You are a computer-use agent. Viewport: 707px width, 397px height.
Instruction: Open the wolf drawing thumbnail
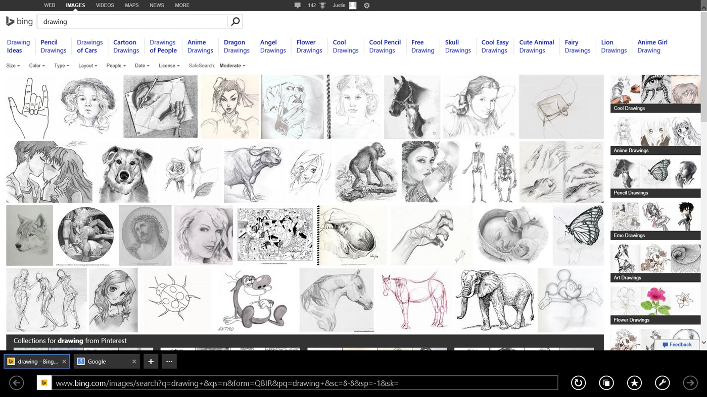point(29,235)
